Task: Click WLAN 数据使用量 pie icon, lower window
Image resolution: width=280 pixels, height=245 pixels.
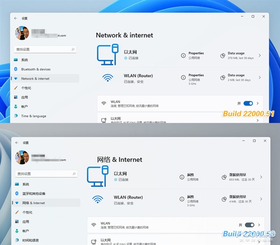Action: coord(224,199)
